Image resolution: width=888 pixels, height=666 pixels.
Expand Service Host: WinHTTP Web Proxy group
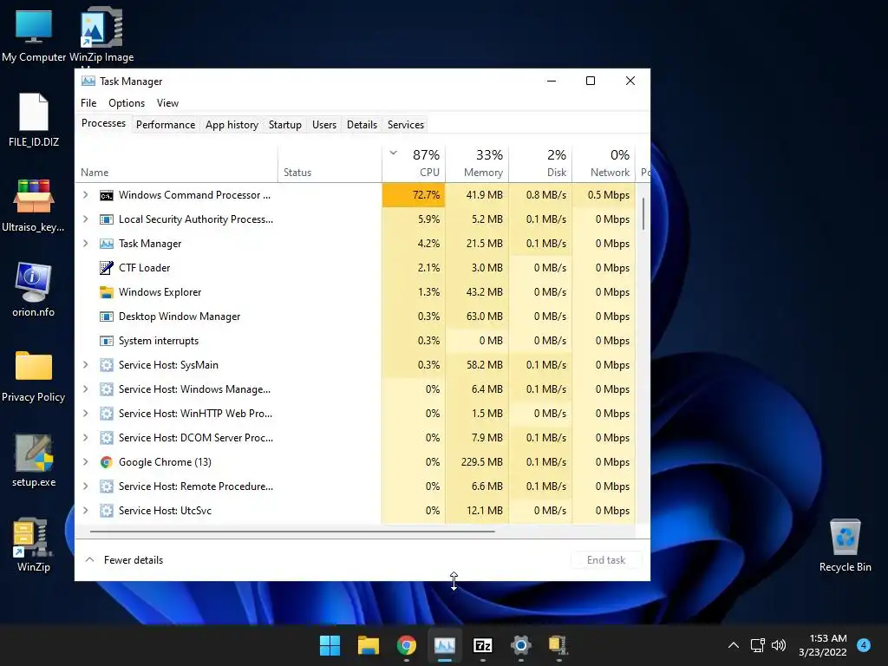(x=86, y=414)
